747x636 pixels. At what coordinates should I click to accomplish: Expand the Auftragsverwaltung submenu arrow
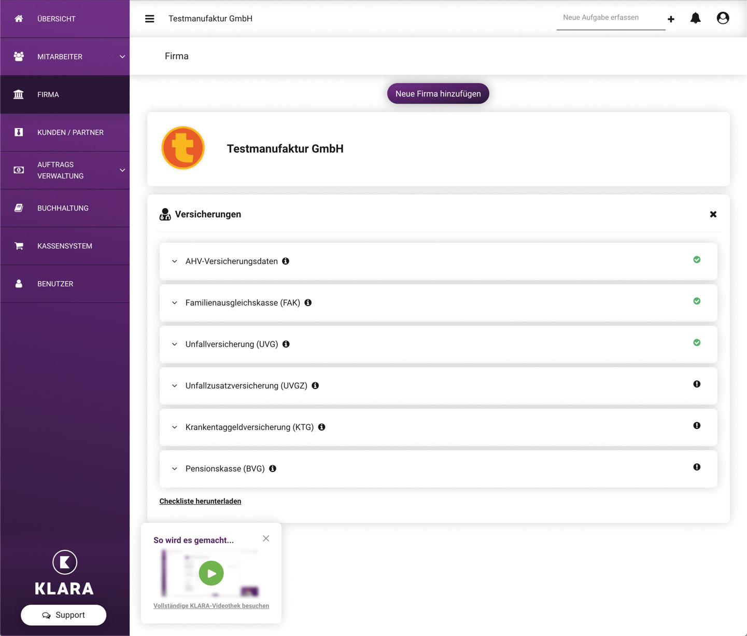pos(122,170)
